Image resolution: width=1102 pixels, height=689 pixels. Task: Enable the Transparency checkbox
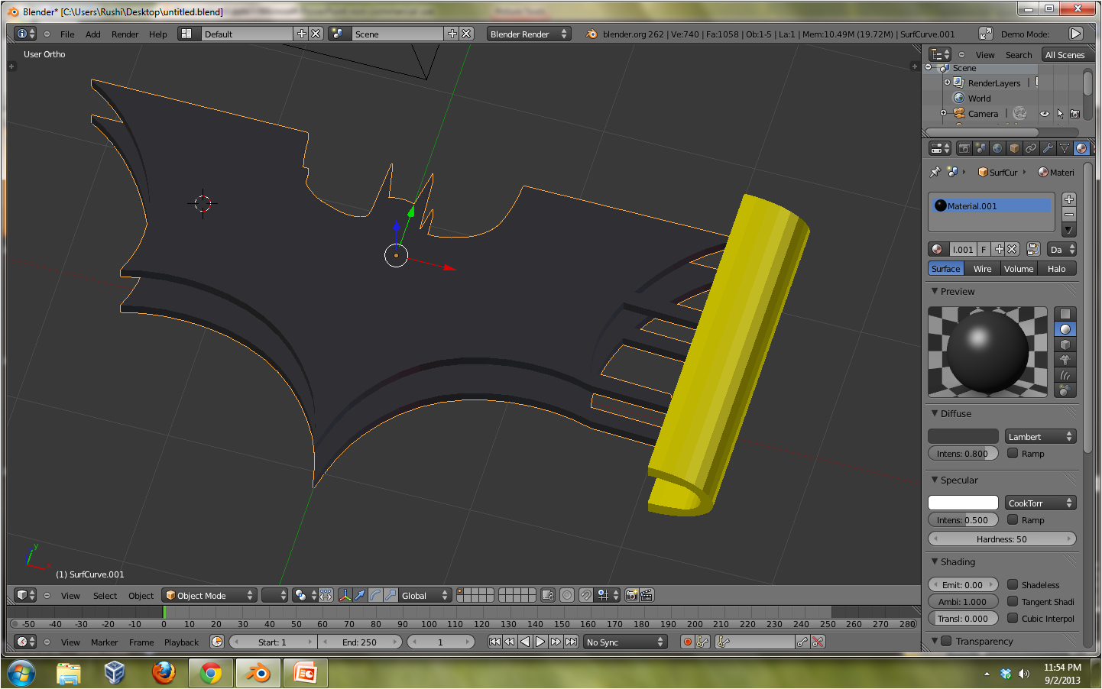[x=946, y=641]
